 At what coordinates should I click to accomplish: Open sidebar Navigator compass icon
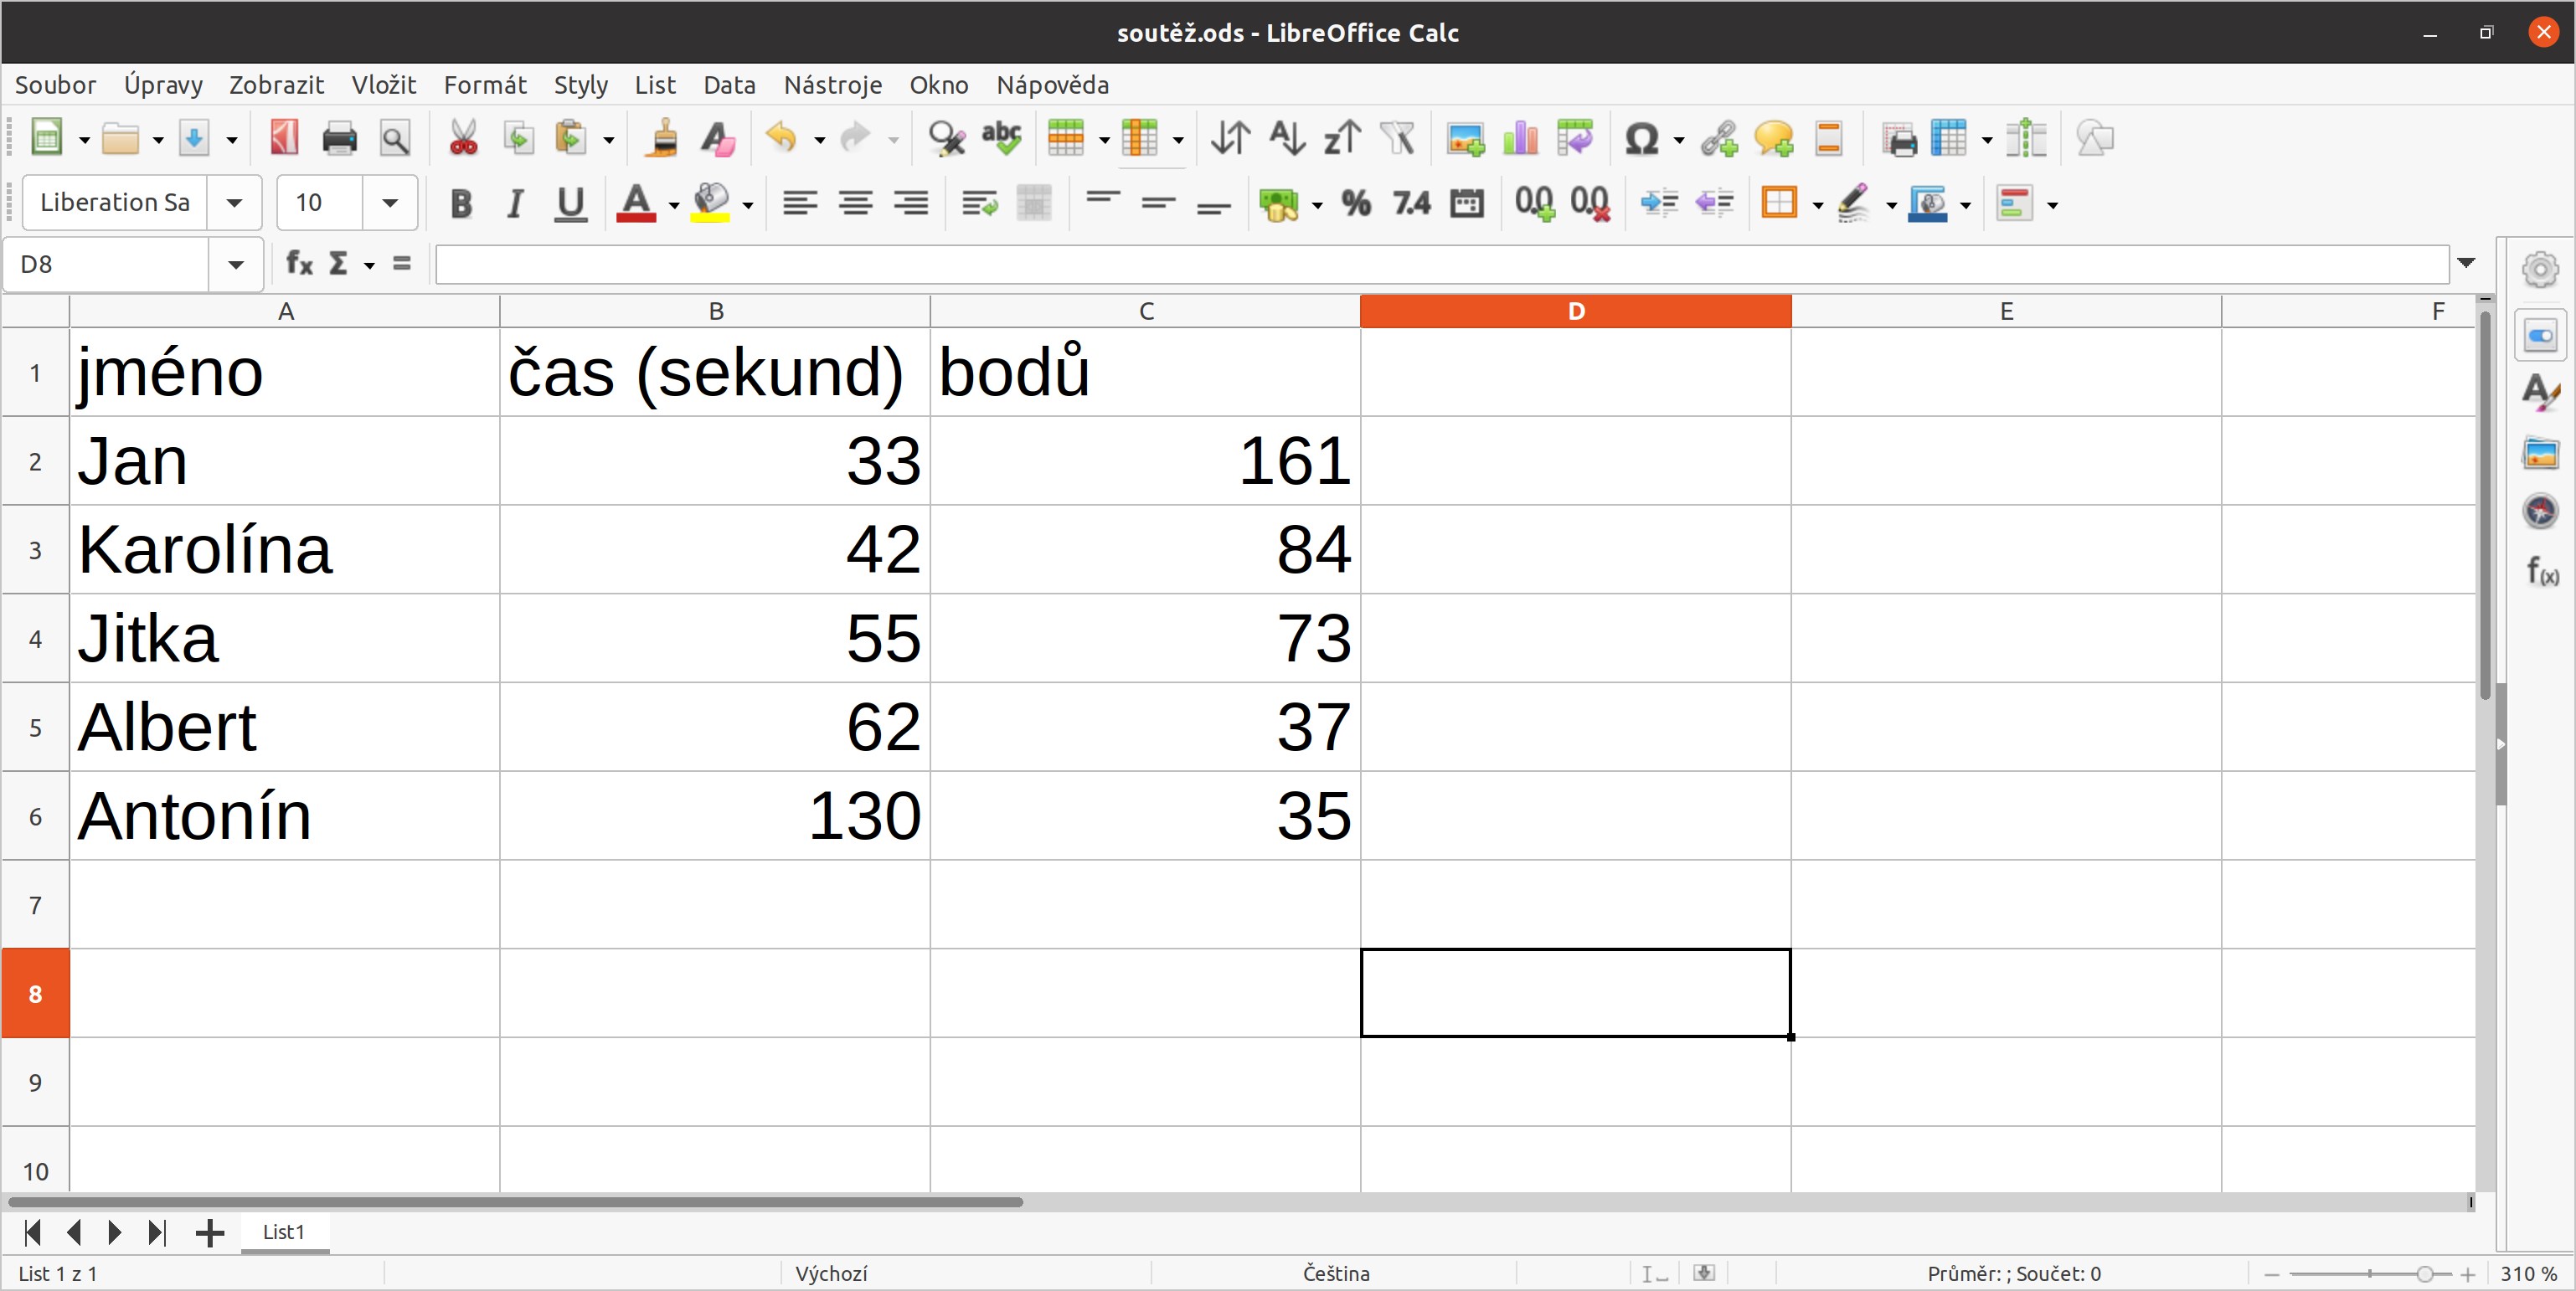tap(2541, 511)
